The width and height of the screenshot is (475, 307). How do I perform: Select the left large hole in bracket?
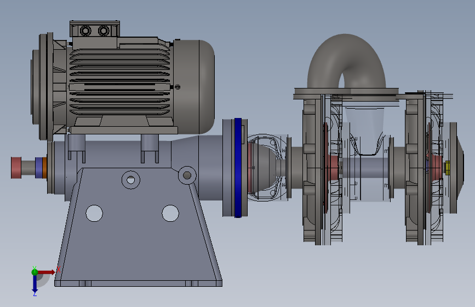click(94, 214)
